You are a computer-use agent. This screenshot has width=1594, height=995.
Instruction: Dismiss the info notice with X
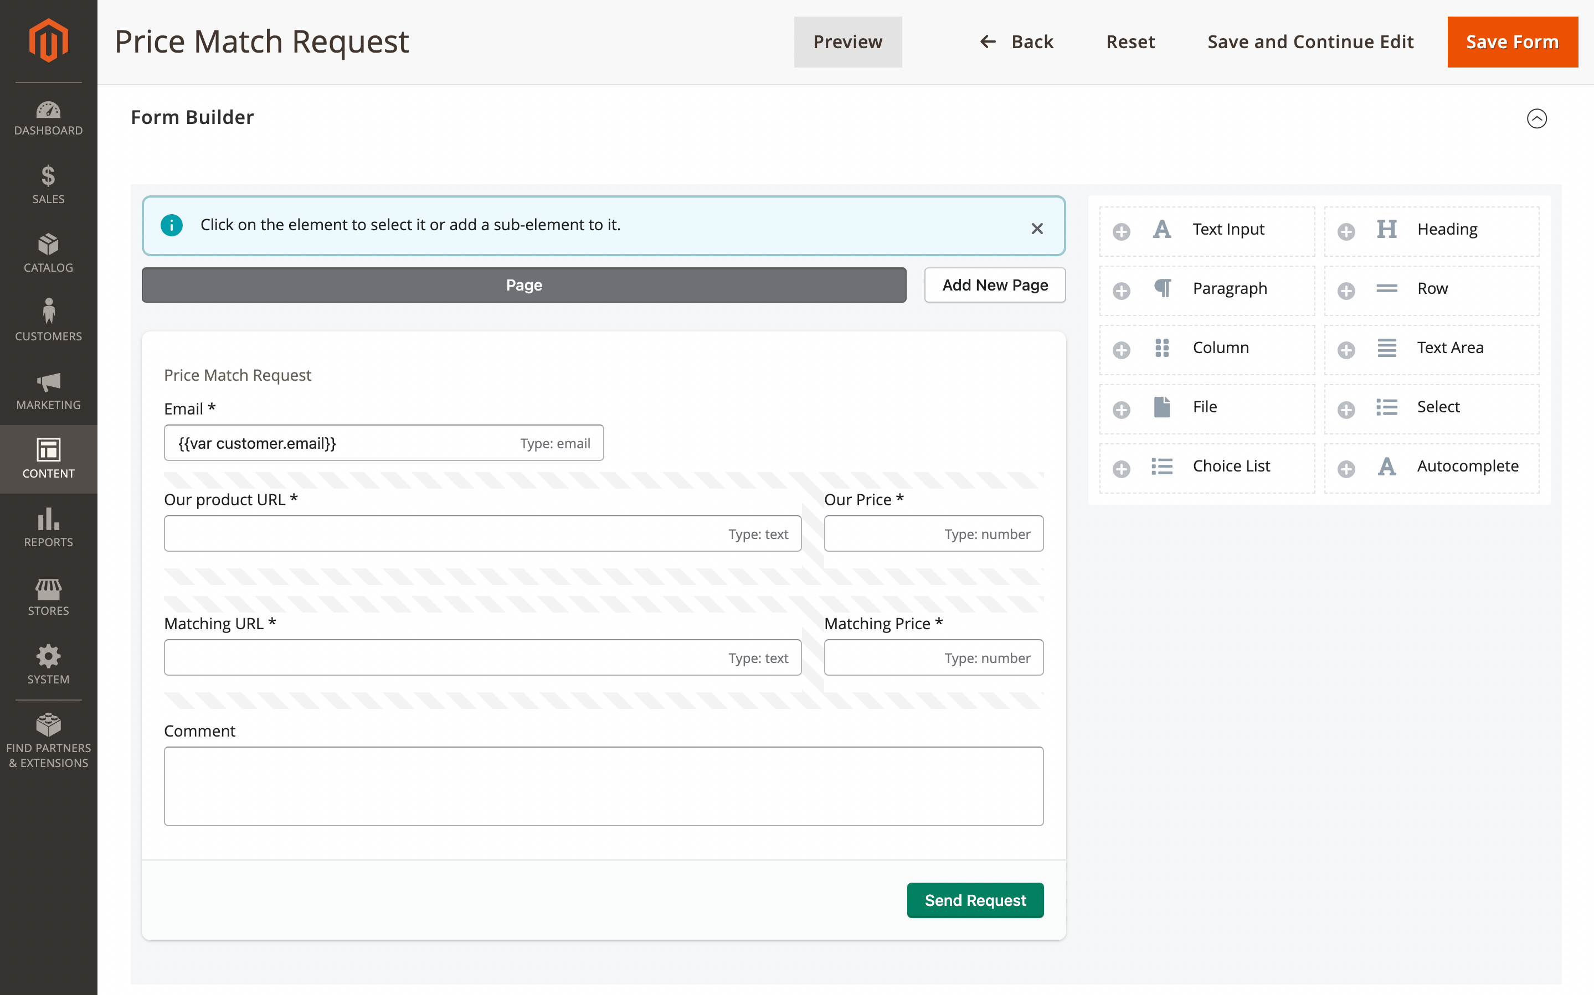click(x=1037, y=229)
